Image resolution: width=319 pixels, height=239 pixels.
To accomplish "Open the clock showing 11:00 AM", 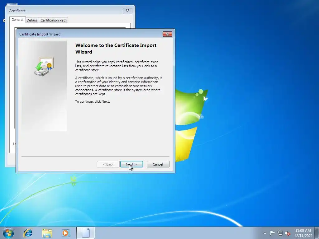I will (303, 233).
